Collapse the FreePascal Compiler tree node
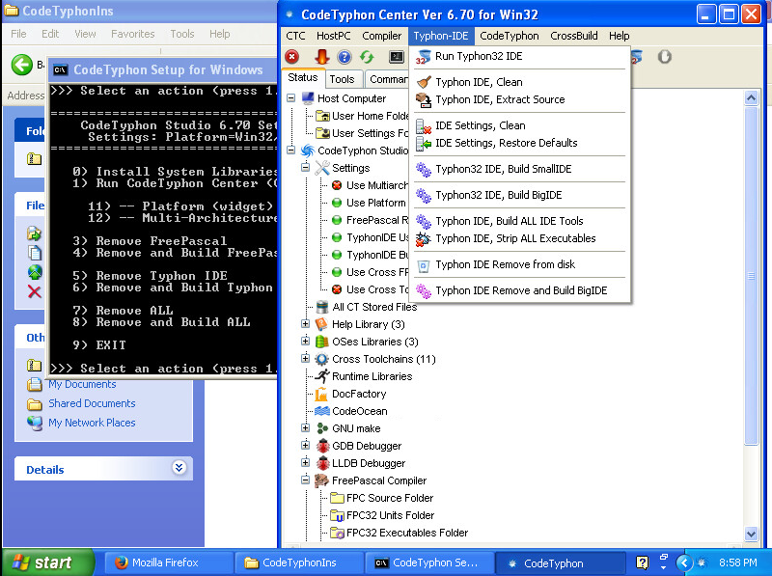 pyautogui.click(x=306, y=480)
